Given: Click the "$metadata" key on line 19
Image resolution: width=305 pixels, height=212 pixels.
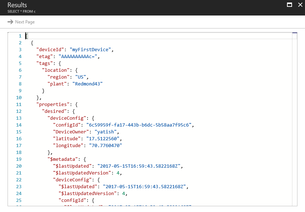Looking at the screenshot, I should click(62, 159).
